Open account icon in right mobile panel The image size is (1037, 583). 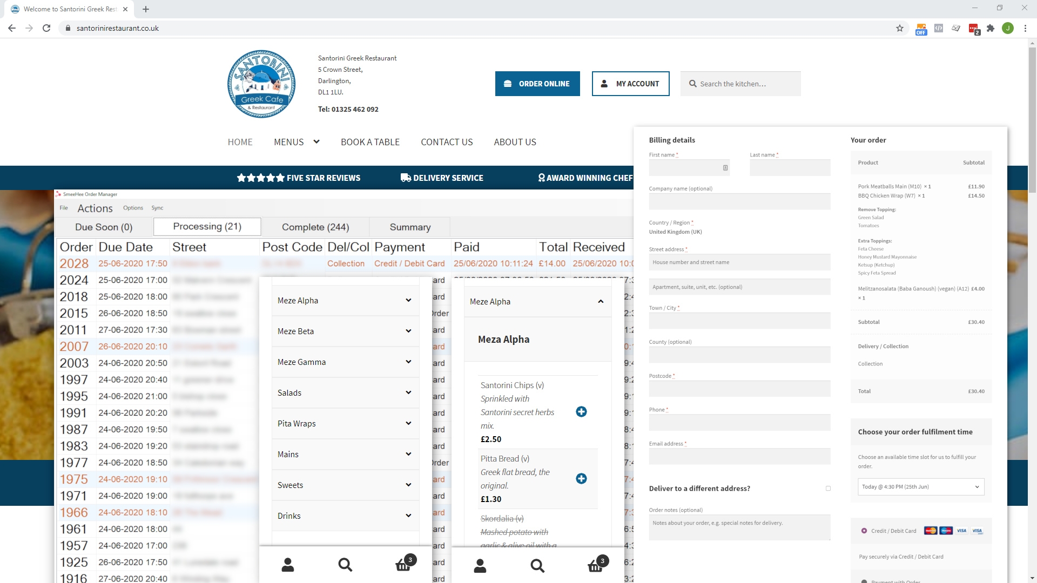(x=480, y=566)
